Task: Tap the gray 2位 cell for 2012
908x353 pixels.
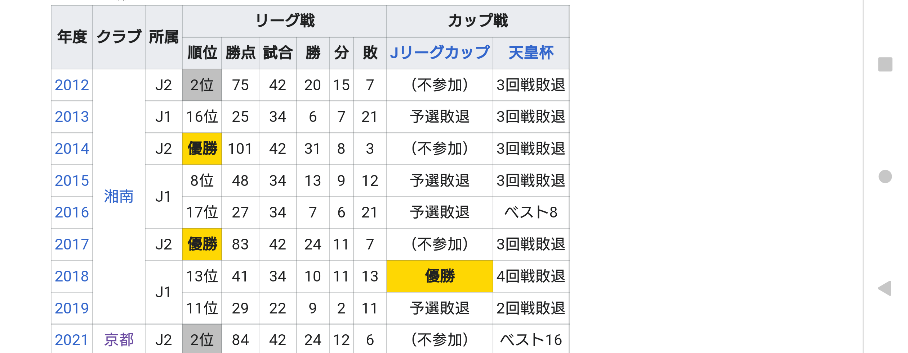Action: point(202,85)
